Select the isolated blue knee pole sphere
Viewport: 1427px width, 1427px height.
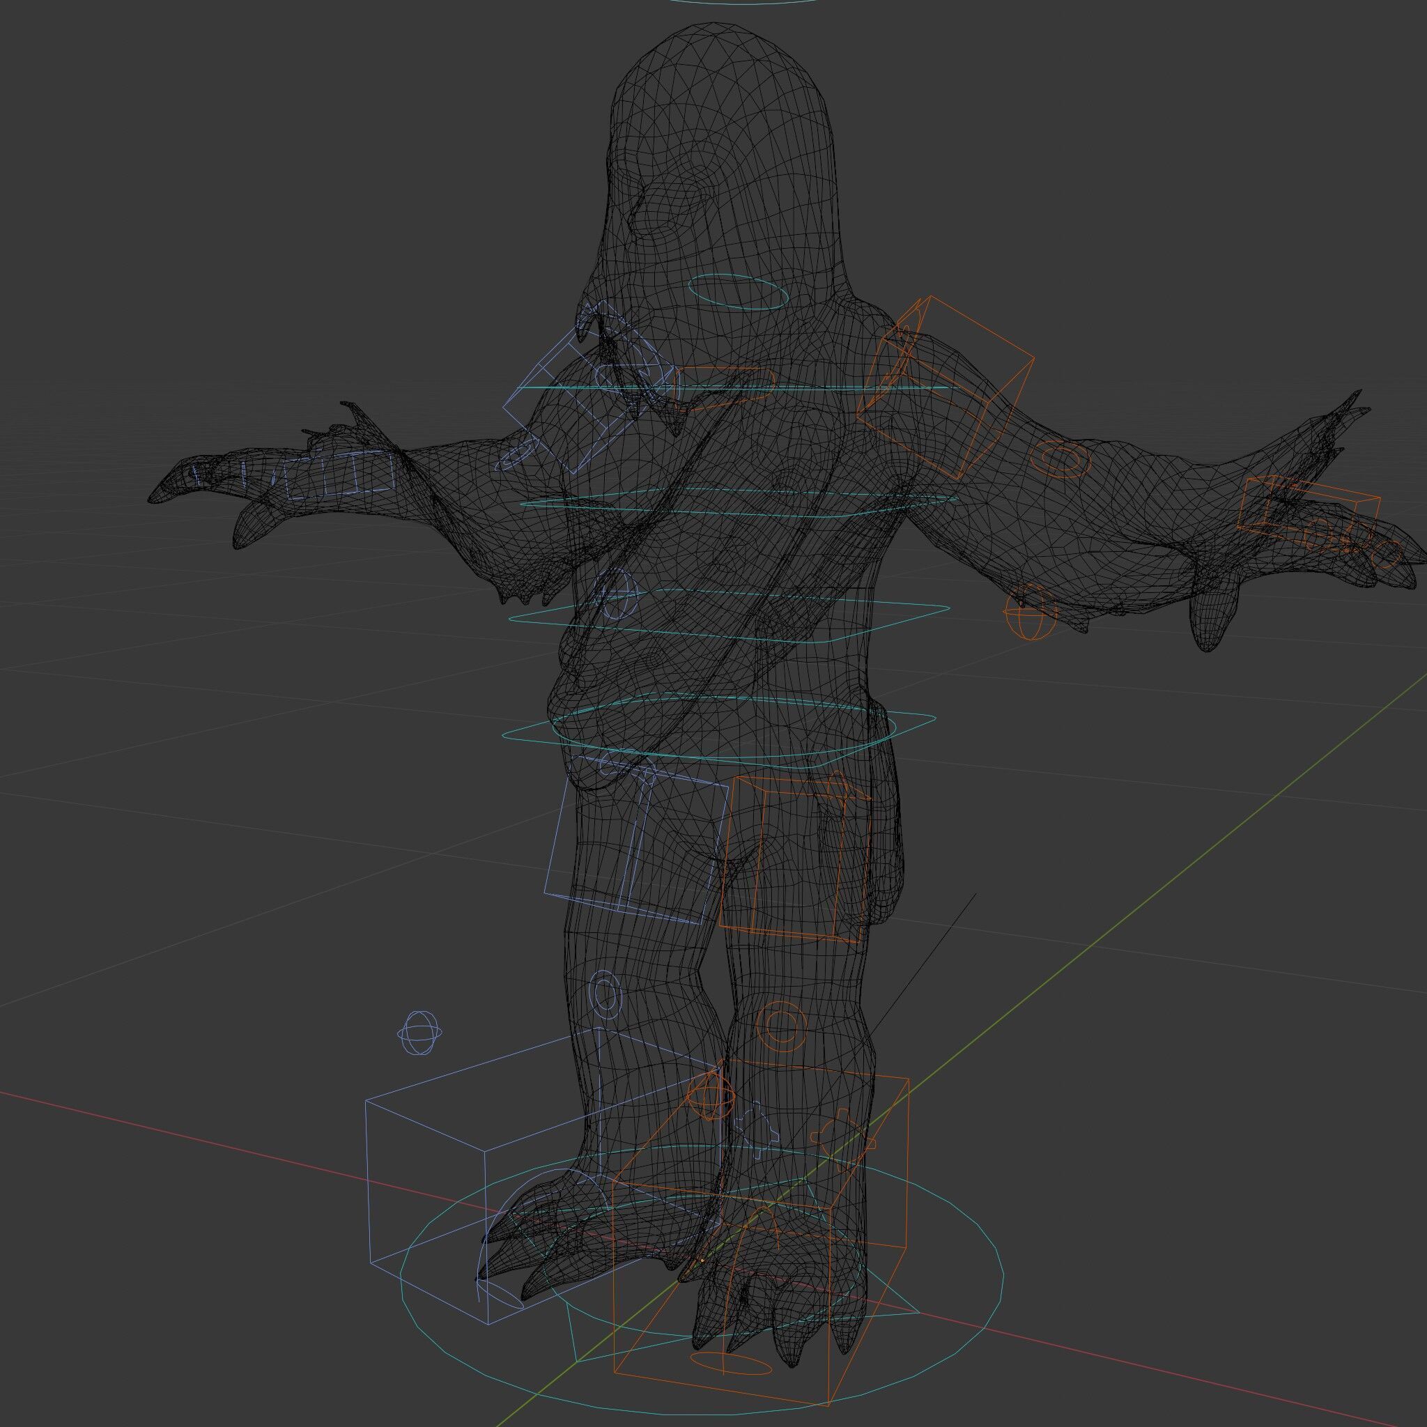(420, 1033)
